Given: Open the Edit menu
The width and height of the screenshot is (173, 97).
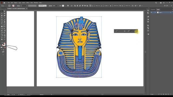Looking at the screenshot, I should click(12, 3).
